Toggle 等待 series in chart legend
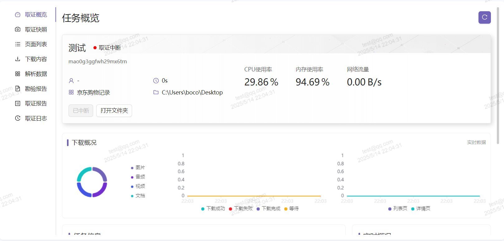Viewport: 504px width, 241px height. pos(292,209)
